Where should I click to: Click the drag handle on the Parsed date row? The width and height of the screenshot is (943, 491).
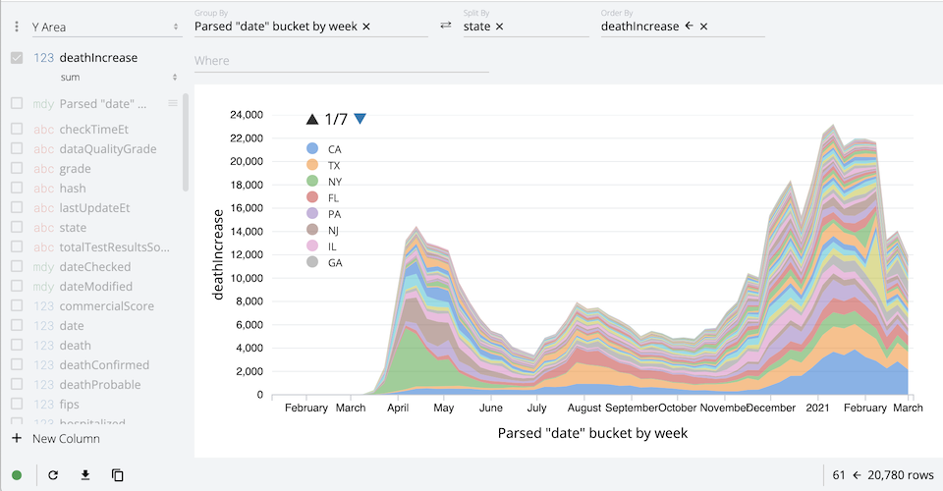(x=173, y=103)
